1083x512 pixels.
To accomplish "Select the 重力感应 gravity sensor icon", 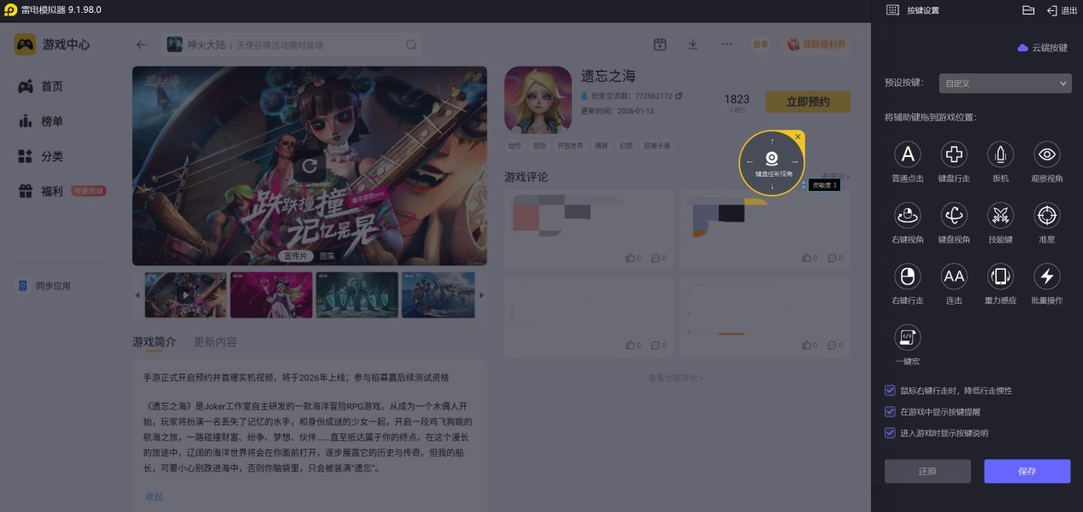I will coord(1001,276).
